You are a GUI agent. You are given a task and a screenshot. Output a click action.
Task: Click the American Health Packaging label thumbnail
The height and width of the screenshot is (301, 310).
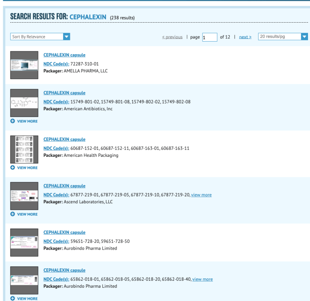24,149
